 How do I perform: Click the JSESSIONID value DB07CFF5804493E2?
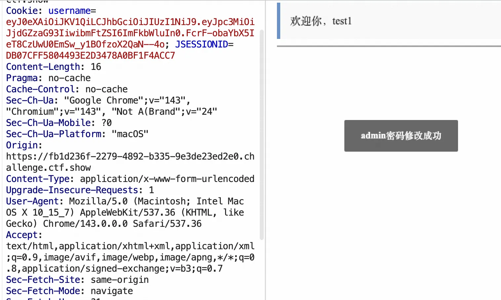tap(91, 56)
